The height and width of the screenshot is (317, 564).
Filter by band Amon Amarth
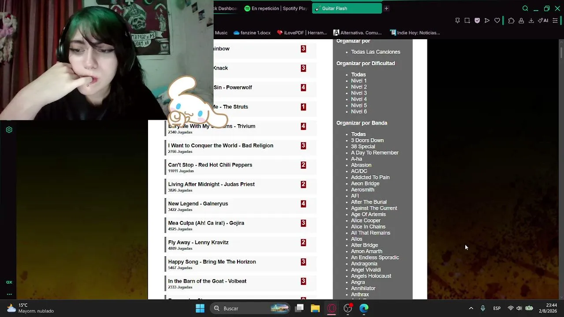pyautogui.click(x=367, y=251)
